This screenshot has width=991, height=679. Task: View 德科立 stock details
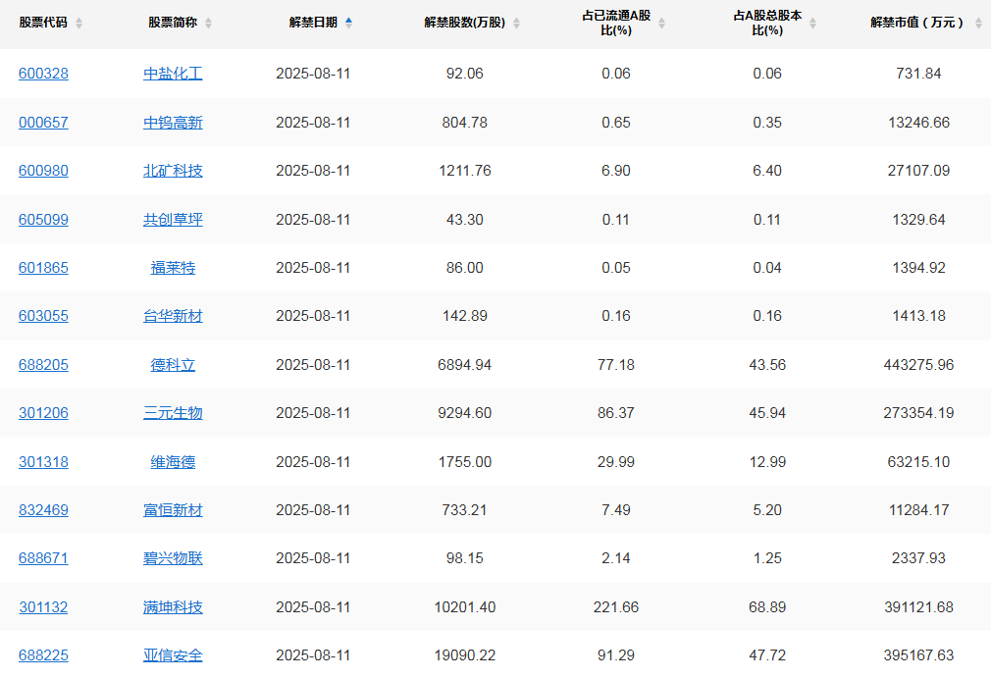pos(173,365)
